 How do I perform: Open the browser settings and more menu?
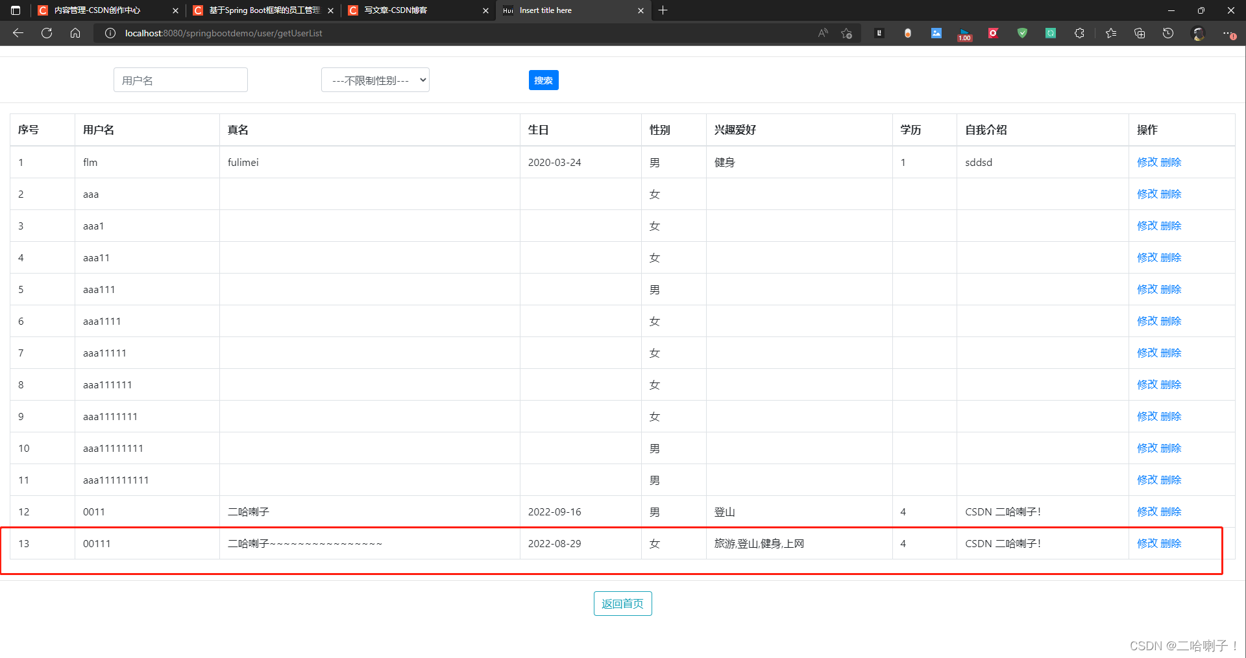pos(1228,33)
